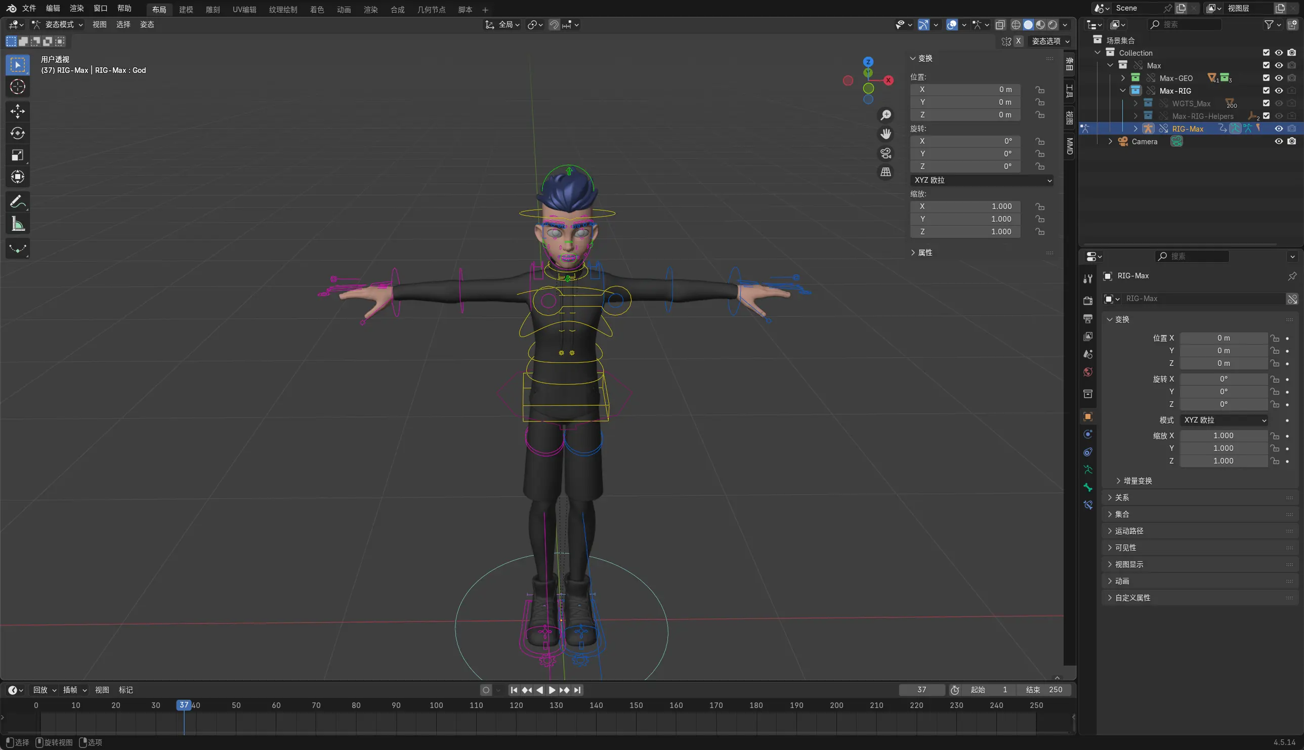This screenshot has height=750, width=1304.
Task: Select the combined Transform tool
Action: (x=18, y=177)
